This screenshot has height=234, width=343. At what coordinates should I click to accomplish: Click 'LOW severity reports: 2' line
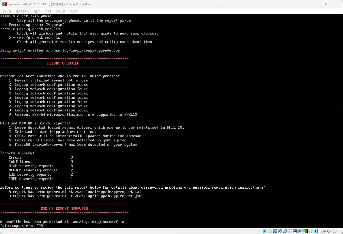pyautogui.click(x=41, y=175)
